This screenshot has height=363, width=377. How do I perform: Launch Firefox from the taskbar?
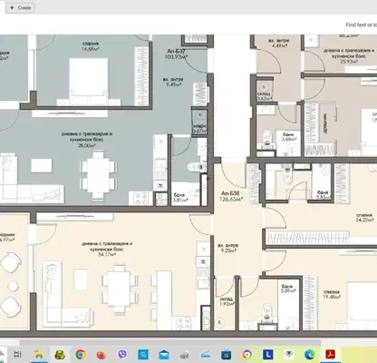pos(101,354)
